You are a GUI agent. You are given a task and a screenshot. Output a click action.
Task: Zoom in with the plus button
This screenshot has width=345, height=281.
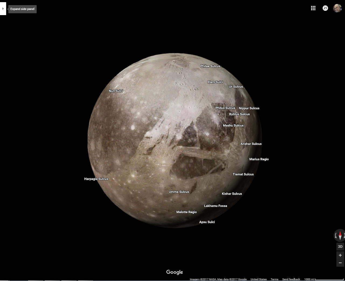(x=340, y=255)
